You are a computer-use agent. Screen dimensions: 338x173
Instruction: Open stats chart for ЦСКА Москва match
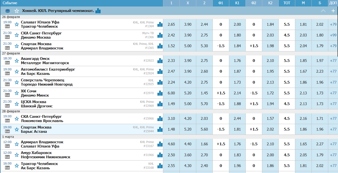[x=160, y=104]
